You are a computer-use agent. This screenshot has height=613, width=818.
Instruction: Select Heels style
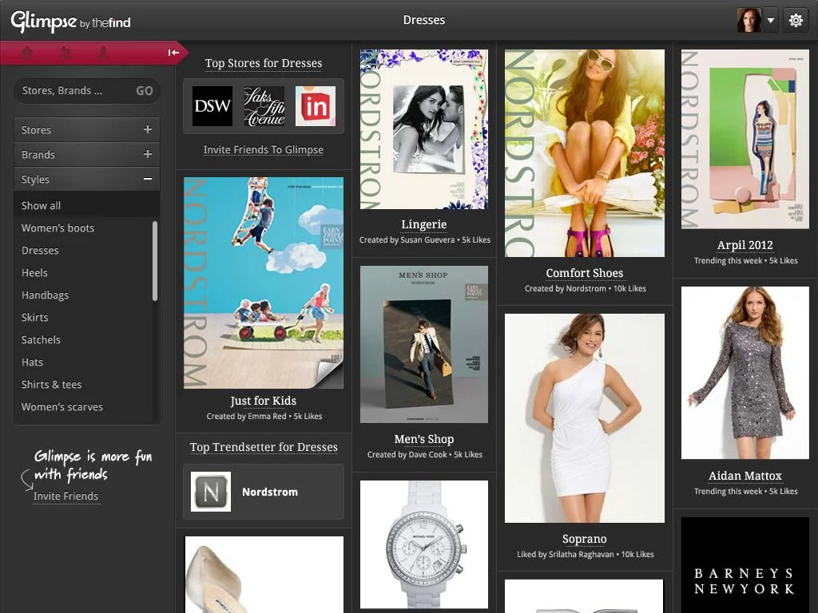coord(34,273)
